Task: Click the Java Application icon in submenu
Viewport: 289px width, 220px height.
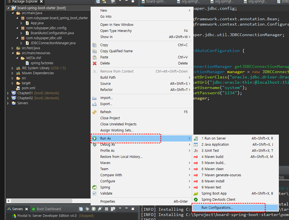Action: [x=196, y=145]
